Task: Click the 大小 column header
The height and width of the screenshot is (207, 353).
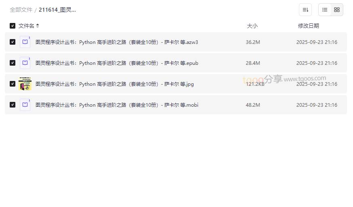Action: tap(252, 26)
